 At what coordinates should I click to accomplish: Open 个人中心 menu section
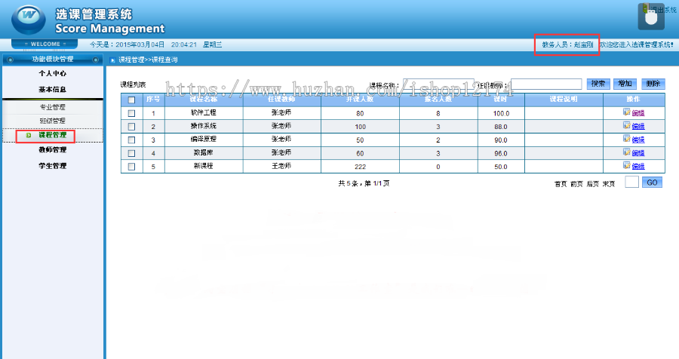tap(52, 74)
